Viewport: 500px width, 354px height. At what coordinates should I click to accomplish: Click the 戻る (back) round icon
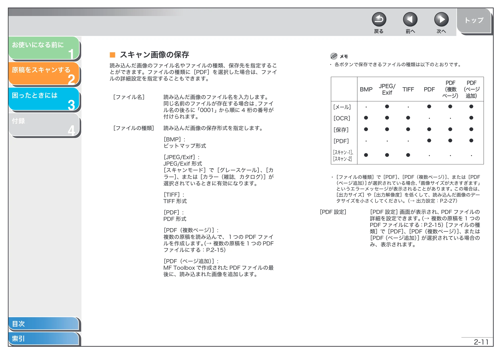pyautogui.click(x=379, y=20)
